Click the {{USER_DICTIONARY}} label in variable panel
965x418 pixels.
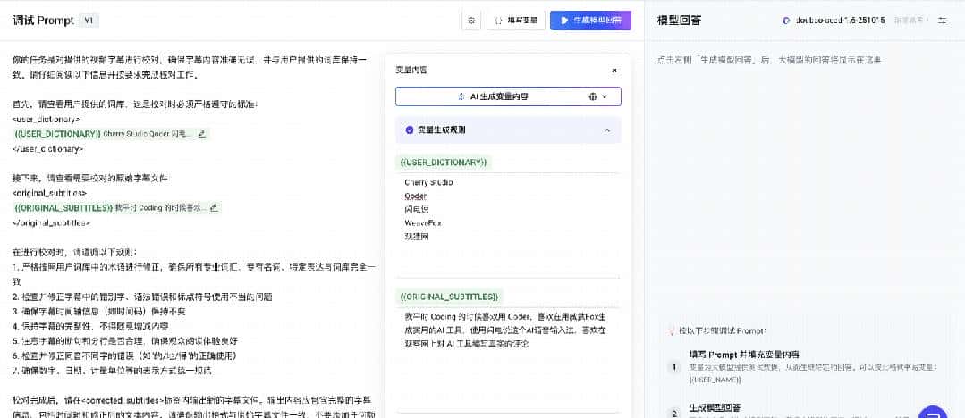444,163
